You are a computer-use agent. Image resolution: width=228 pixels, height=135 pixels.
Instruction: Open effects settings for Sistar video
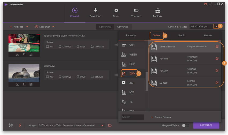[31, 54]
